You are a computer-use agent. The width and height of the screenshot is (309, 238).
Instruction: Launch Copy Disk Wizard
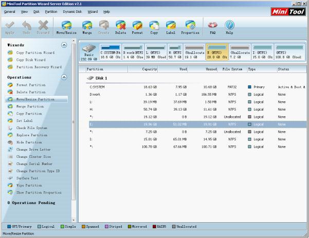click(31, 60)
